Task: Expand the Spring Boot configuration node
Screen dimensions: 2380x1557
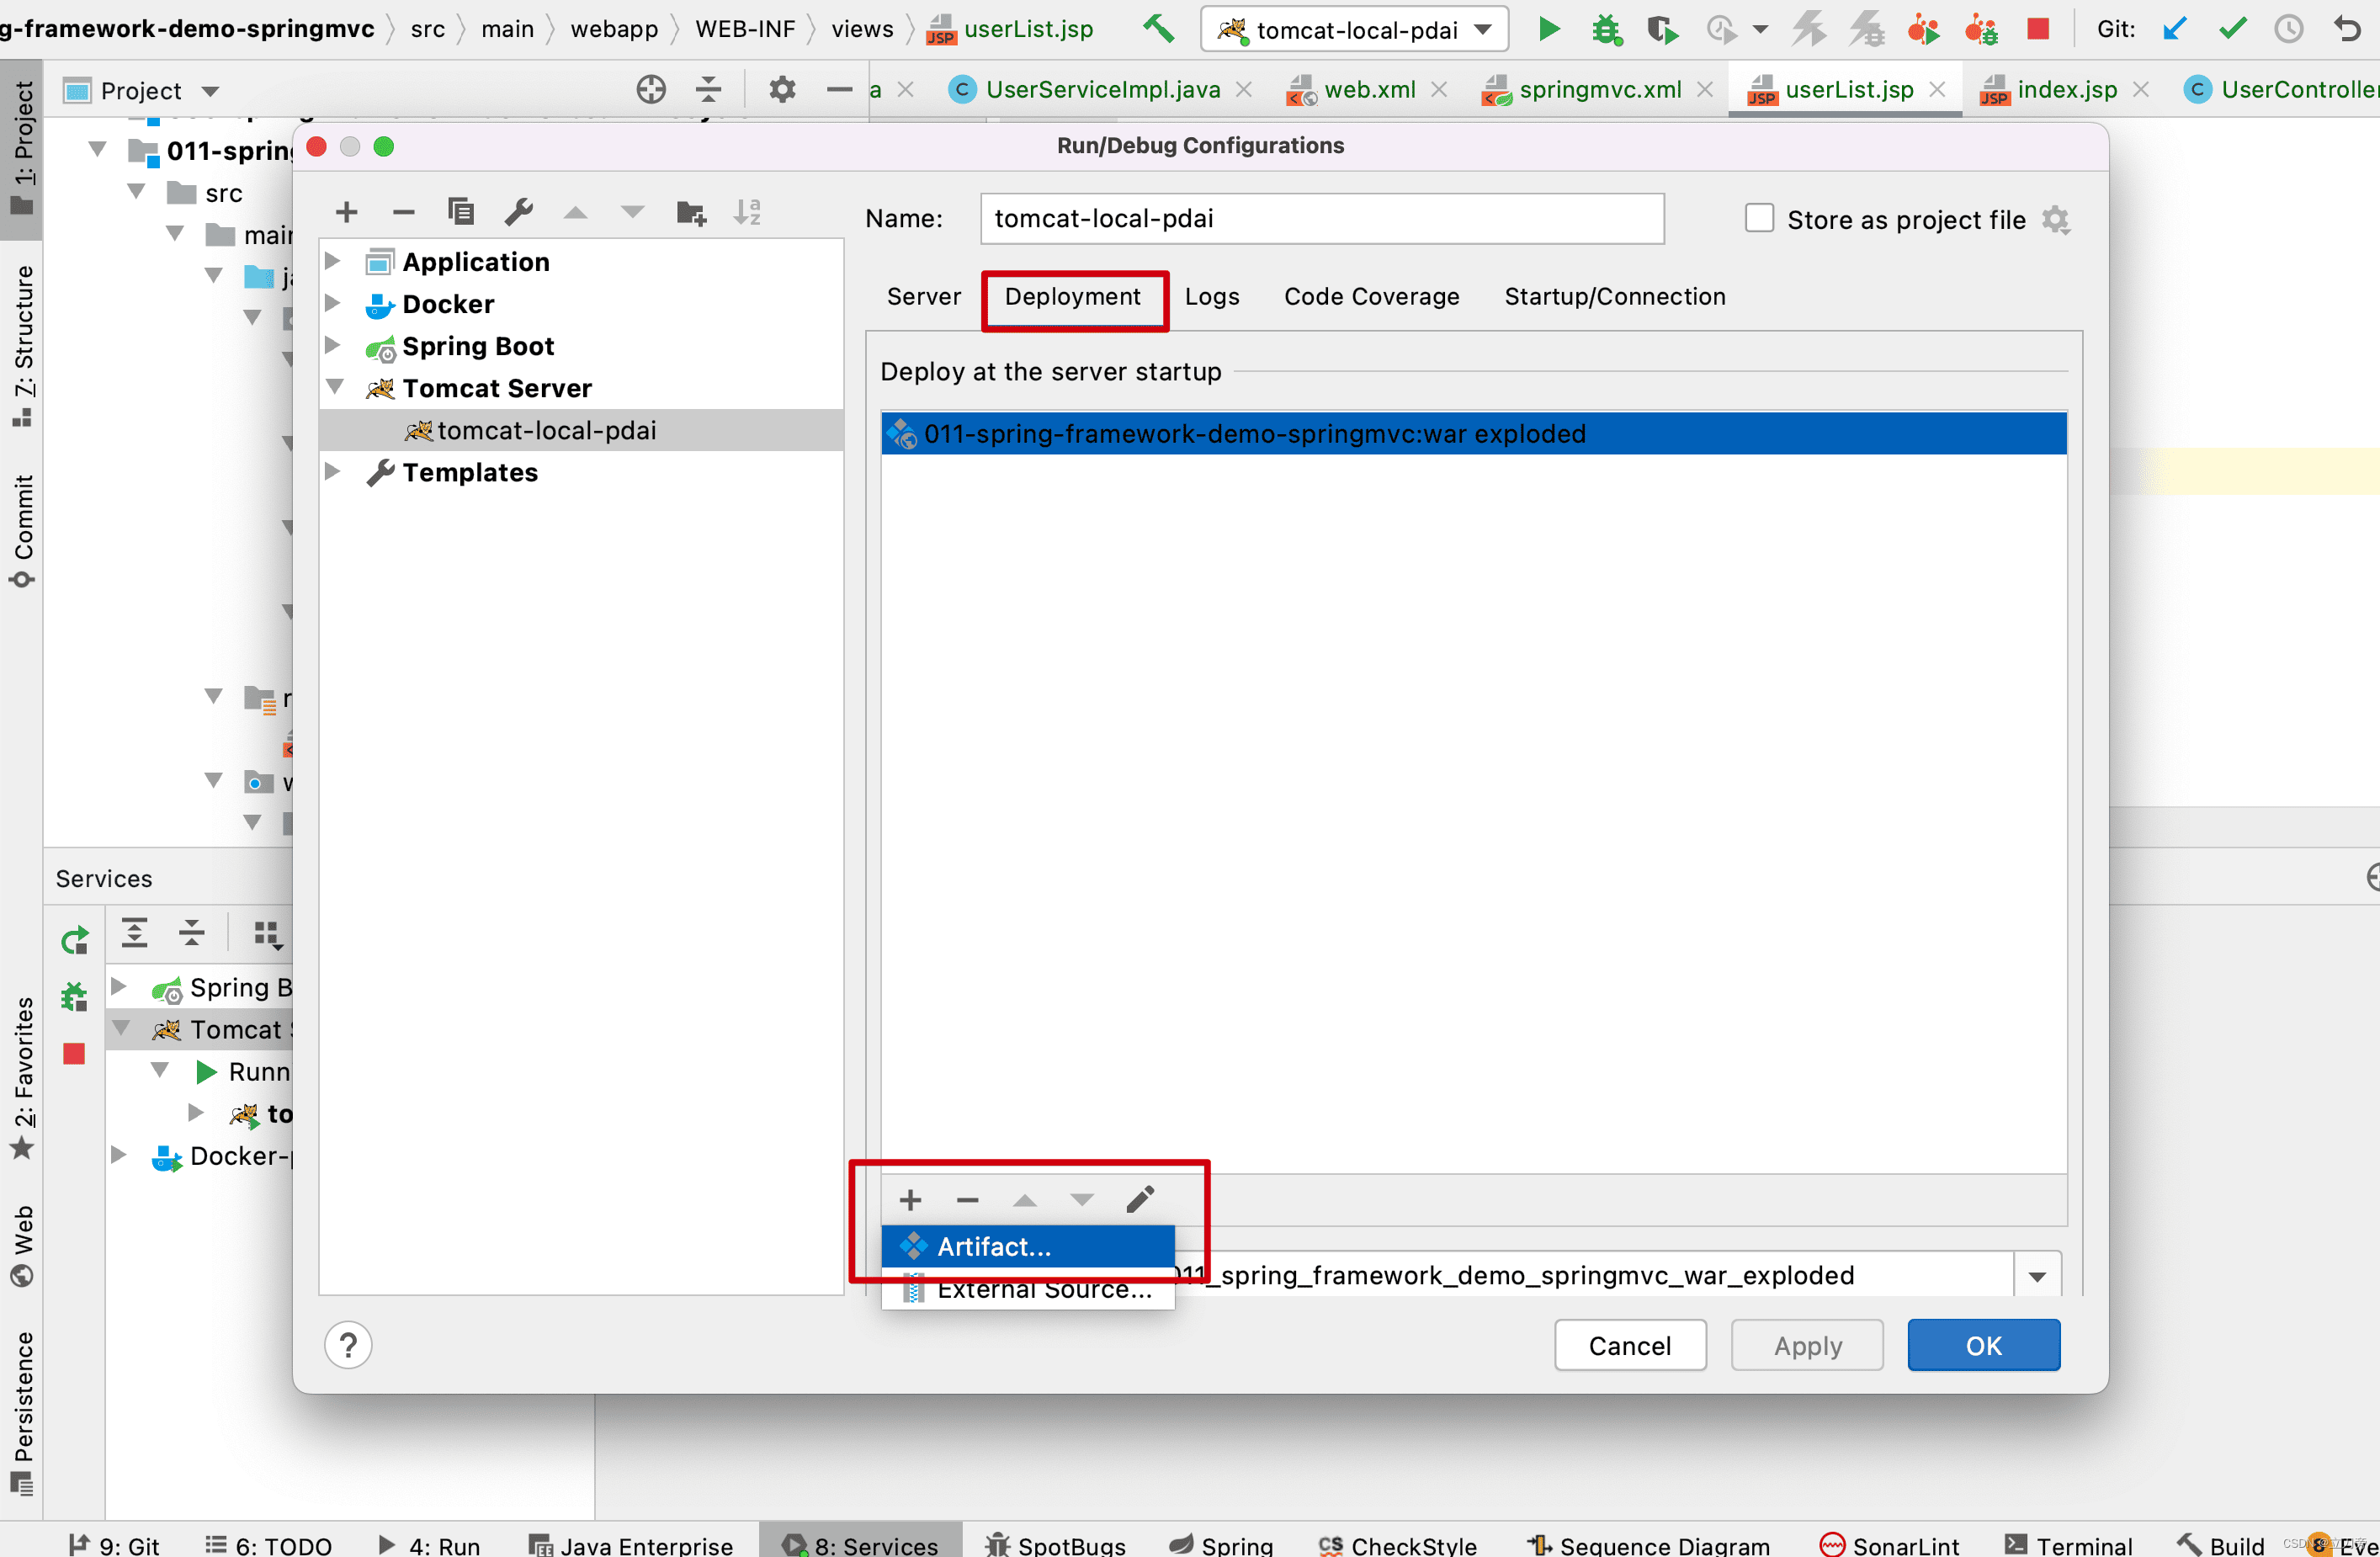Action: pos(333,346)
